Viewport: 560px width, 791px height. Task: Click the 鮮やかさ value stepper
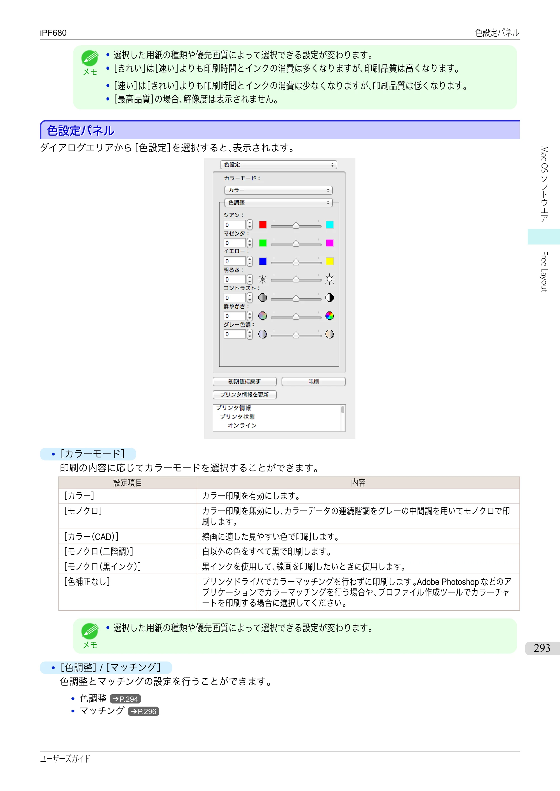coord(250,316)
